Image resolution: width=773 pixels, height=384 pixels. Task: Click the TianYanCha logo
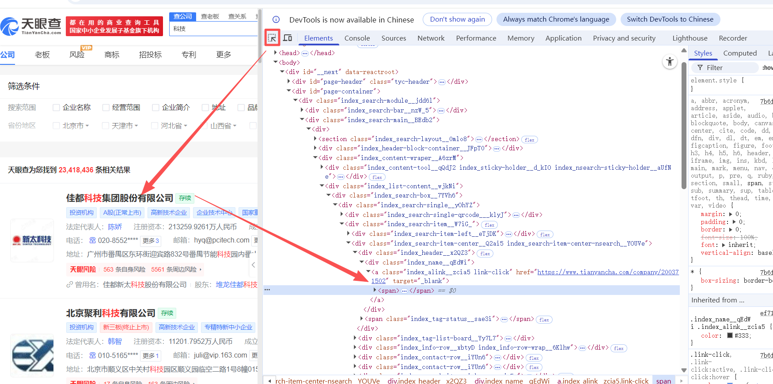(31, 26)
